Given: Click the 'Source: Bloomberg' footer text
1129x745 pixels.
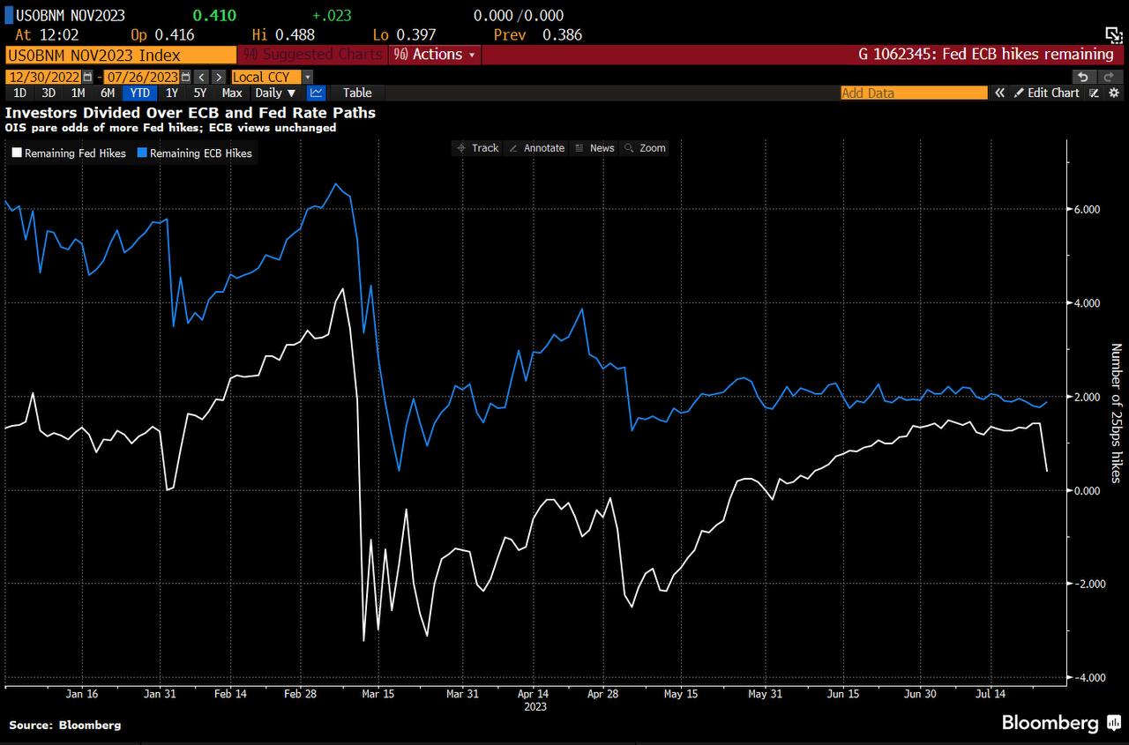Looking at the screenshot, I should [x=65, y=725].
